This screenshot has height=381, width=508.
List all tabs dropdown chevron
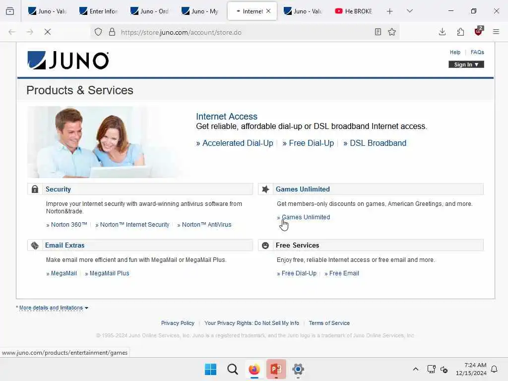click(410, 11)
